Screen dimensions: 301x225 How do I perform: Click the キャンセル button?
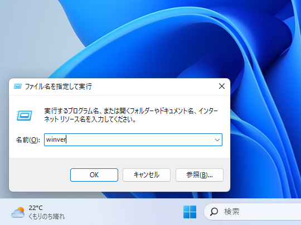click(x=147, y=175)
